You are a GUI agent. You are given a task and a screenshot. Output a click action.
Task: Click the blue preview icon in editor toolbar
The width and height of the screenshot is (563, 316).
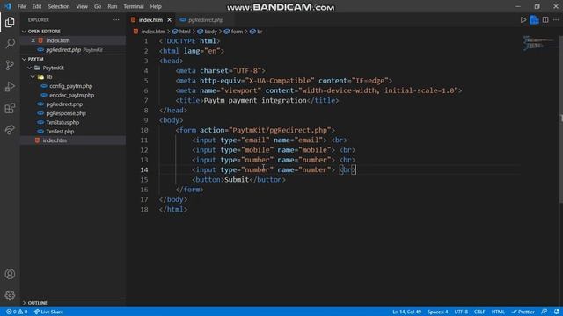click(x=534, y=20)
